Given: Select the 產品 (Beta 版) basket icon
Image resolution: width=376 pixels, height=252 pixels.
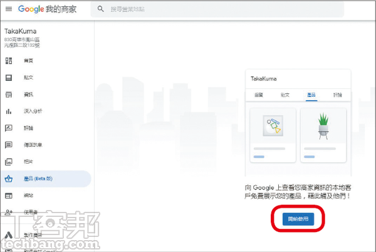Looking at the screenshot, I should click(9, 179).
